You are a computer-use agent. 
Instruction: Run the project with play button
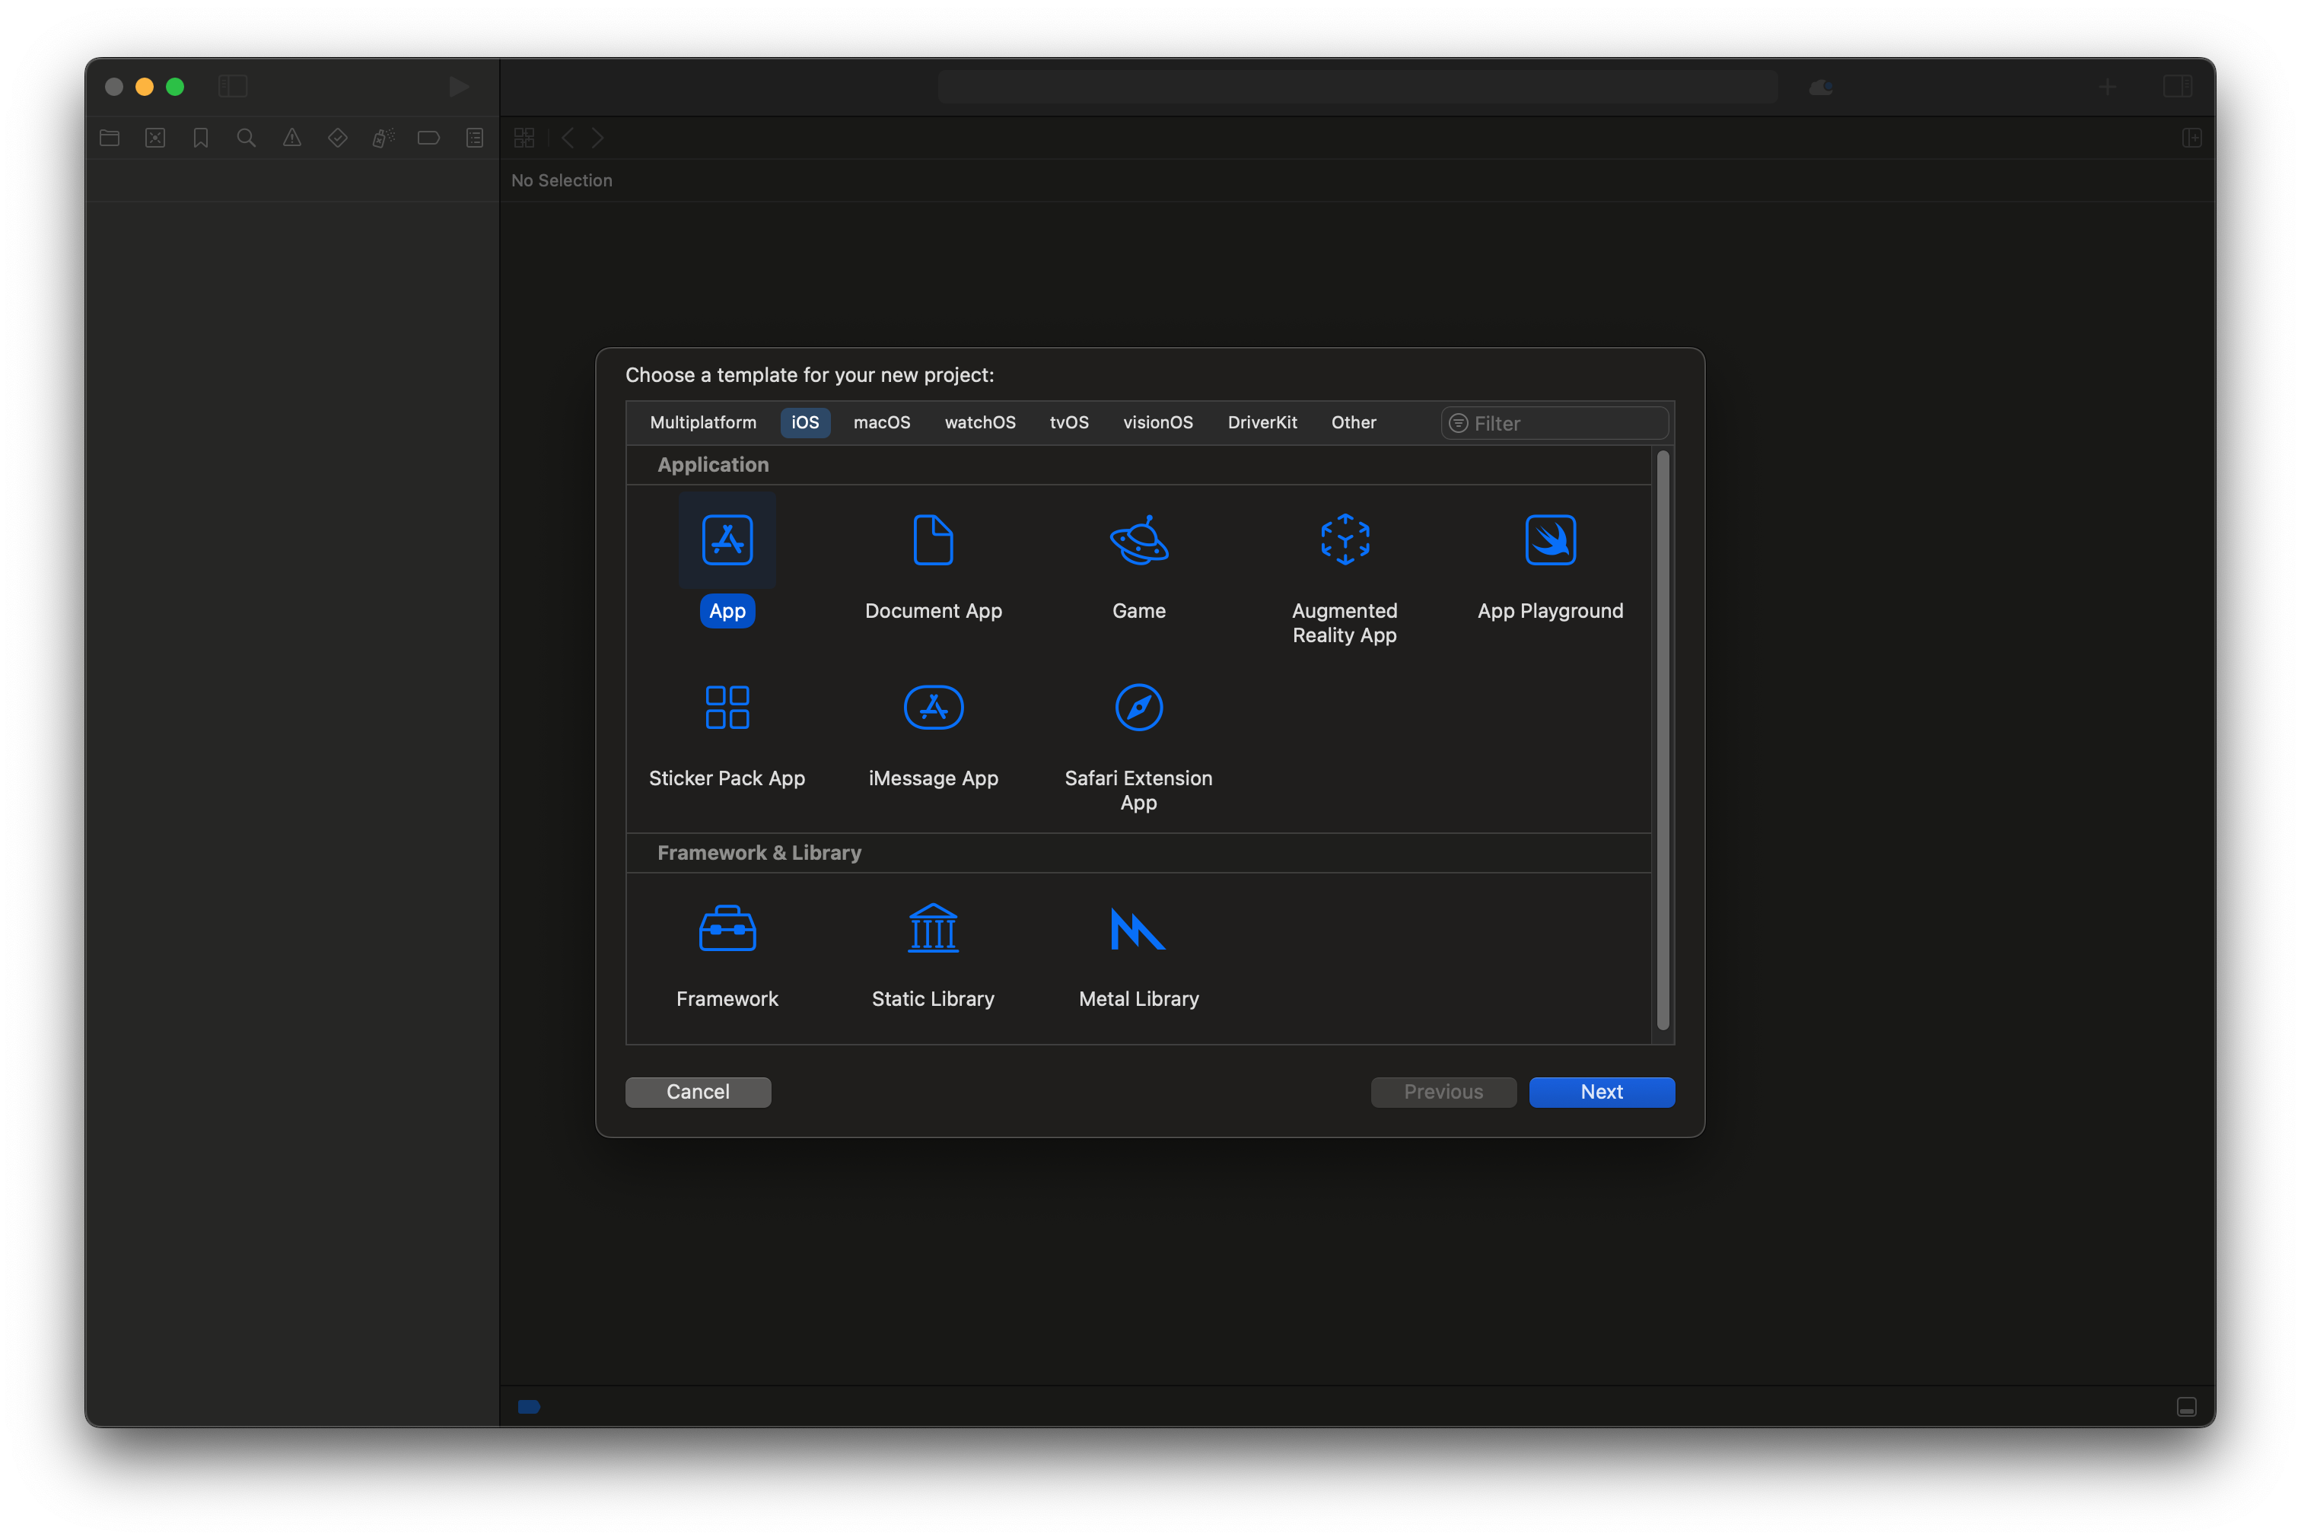coord(459,87)
